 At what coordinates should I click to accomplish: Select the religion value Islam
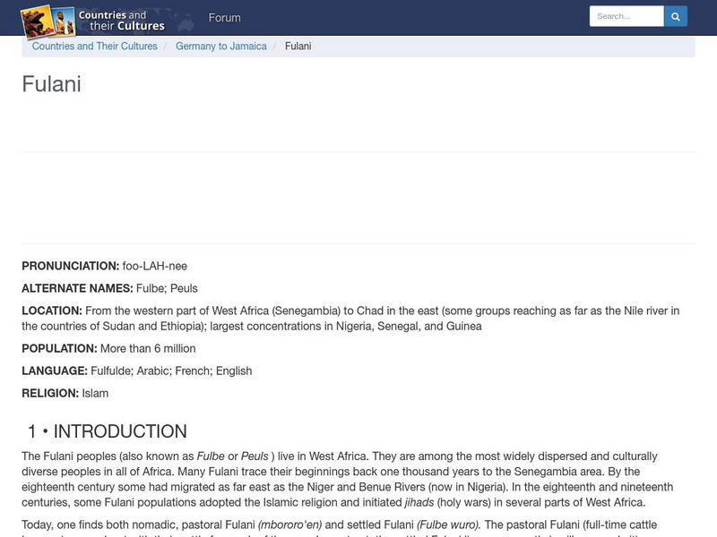coord(95,393)
